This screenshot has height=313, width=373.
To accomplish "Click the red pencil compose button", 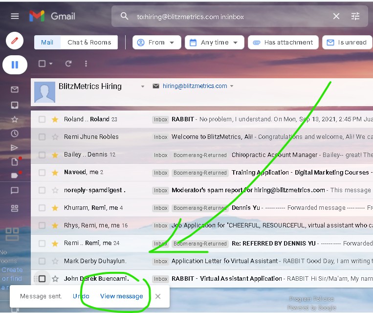I will (15, 41).
